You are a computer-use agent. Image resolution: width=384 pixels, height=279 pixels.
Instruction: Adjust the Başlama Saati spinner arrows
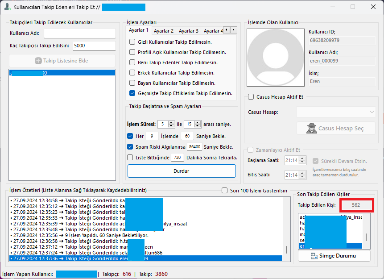click(x=302, y=160)
